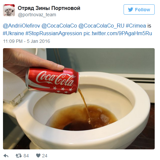View the 84 retweets count
This screenshot has height=160, width=160.
(x=26, y=156)
